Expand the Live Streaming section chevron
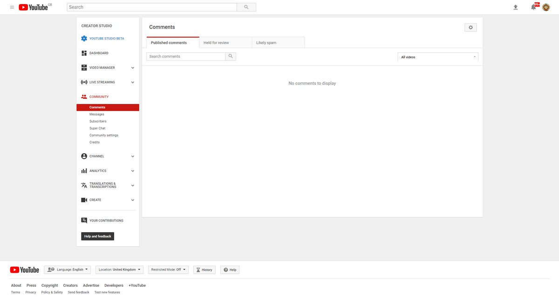 pyautogui.click(x=133, y=83)
